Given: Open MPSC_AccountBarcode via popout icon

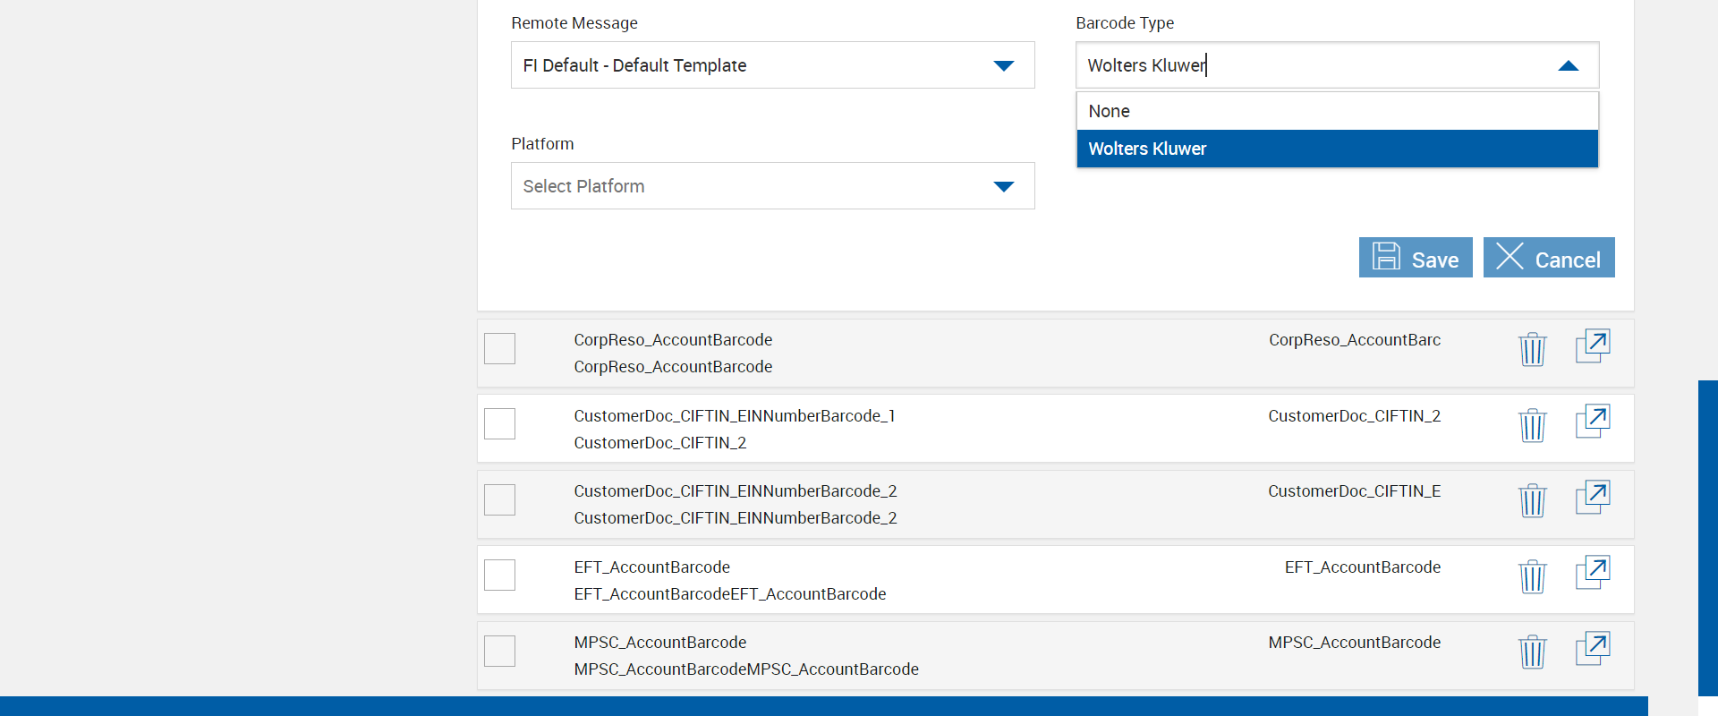Looking at the screenshot, I should click(1592, 649).
